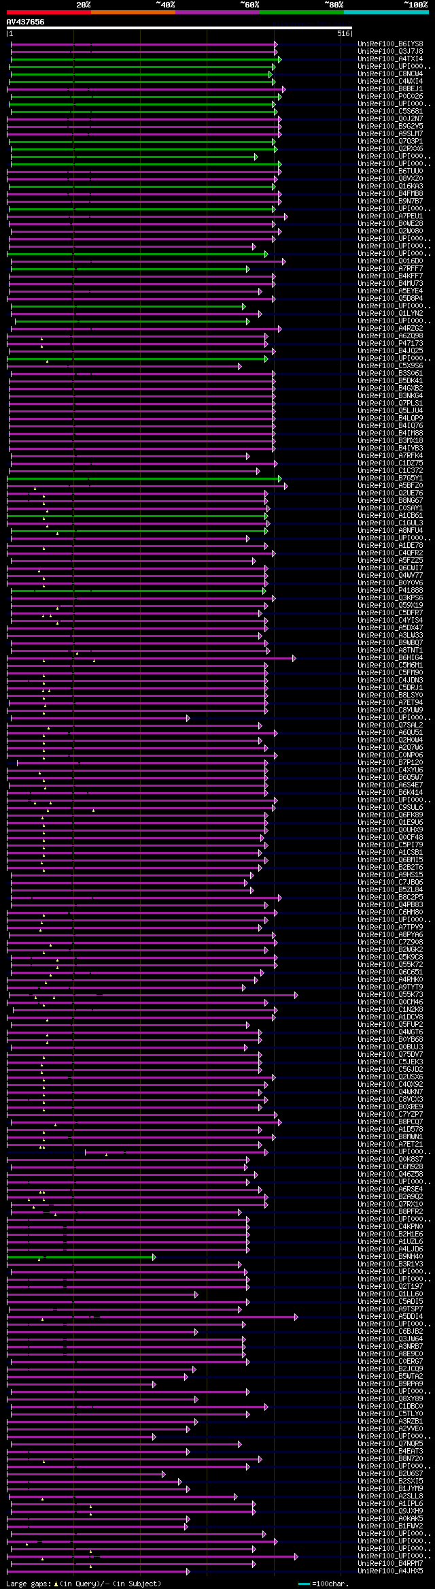Open hit UniRef100_A4TXI4
This screenshot has height=1589, width=435.
[x=390, y=59]
